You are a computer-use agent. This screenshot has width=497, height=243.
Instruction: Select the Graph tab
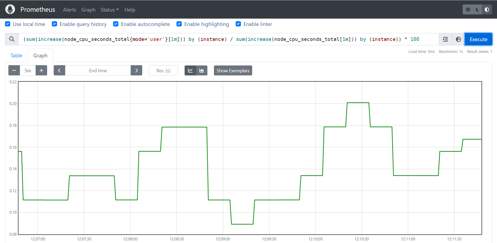pos(40,56)
